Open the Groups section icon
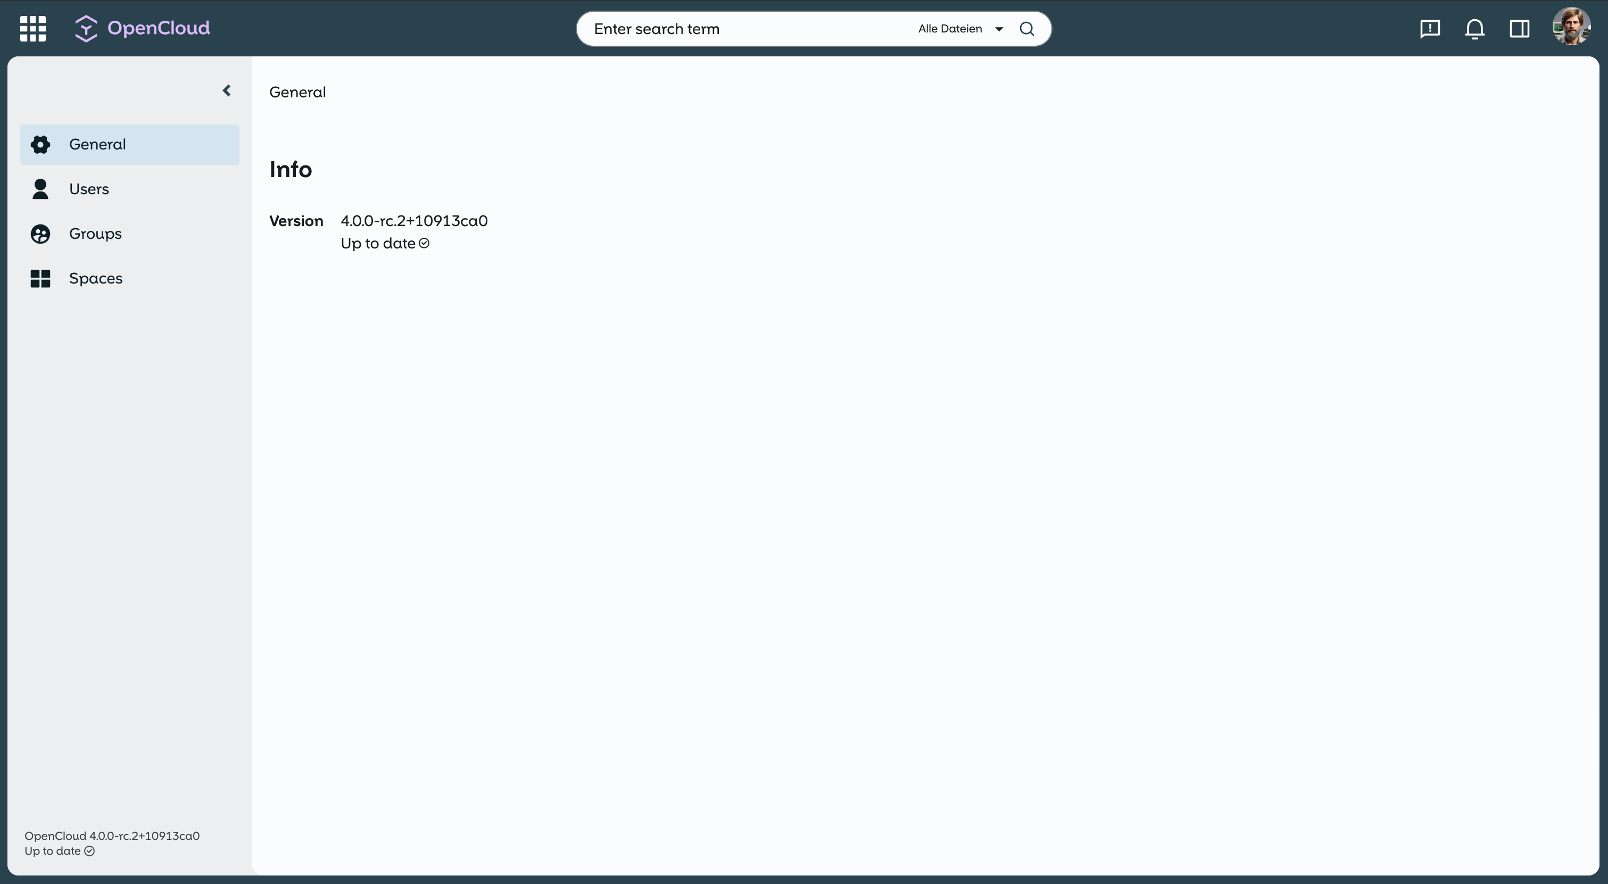This screenshot has height=884, width=1608. [40, 234]
